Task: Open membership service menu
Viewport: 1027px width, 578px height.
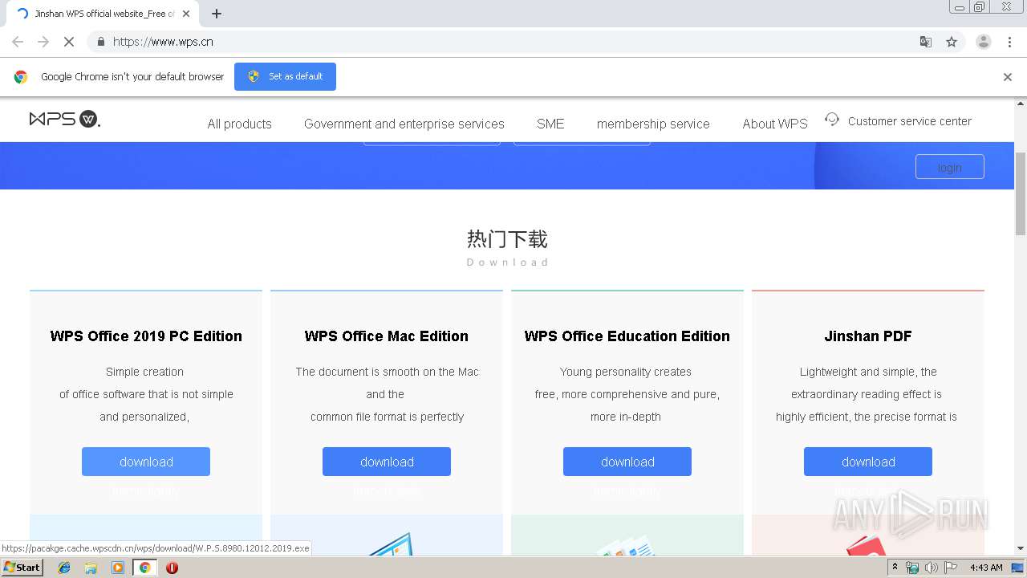Action: click(x=653, y=124)
